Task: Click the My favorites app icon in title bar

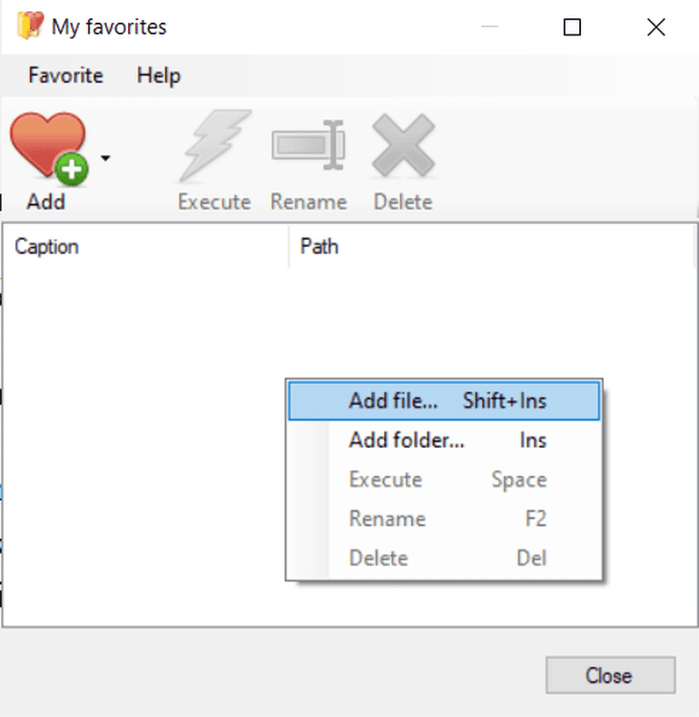Action: coord(30,26)
